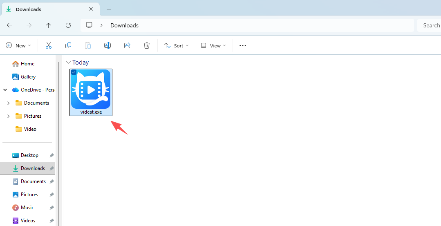The height and width of the screenshot is (226, 441).
Task: Delete the selected file with trash icon
Action: click(147, 45)
